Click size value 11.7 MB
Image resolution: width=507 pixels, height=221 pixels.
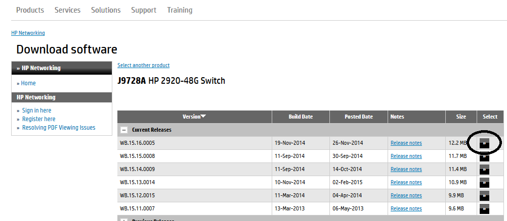pos(457,156)
